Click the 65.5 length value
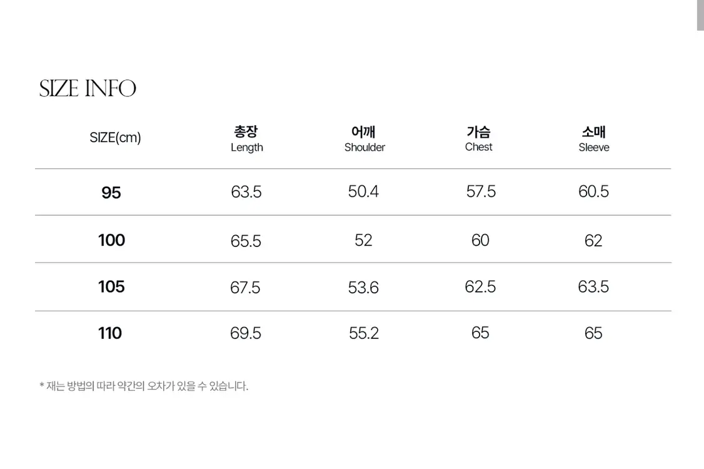The image size is (704, 469). (246, 241)
